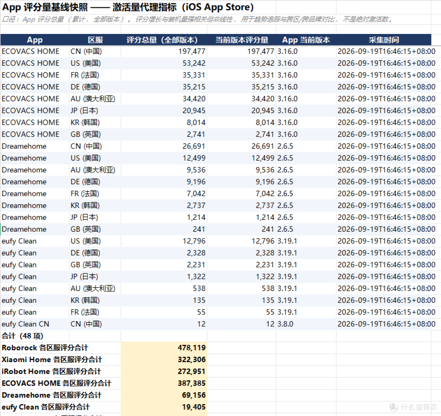The width and height of the screenshot is (441, 416).
Task: Click the "ECOVACS HOME 各区服评分合计" label
Action: 56,383
